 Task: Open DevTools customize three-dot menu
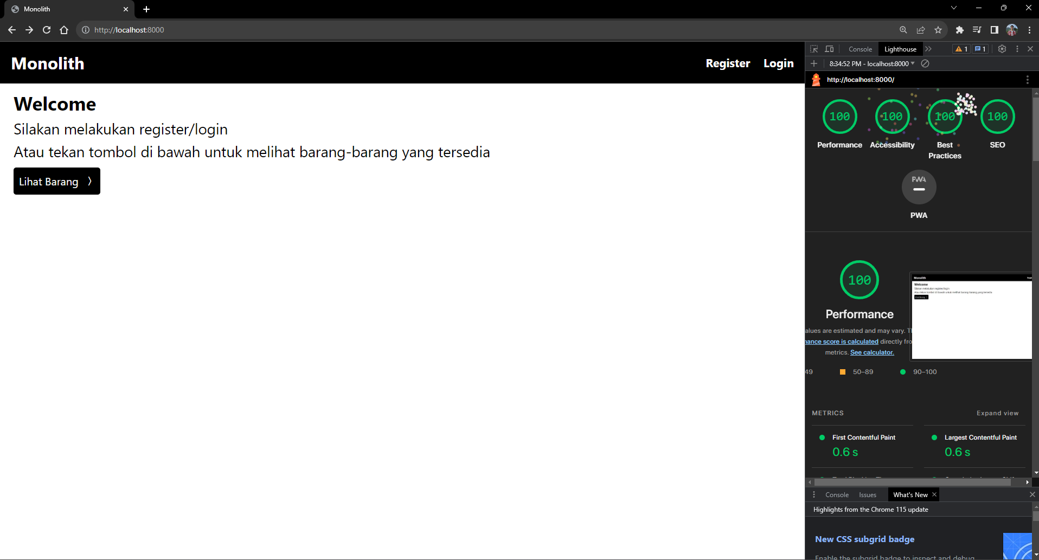[1017, 49]
